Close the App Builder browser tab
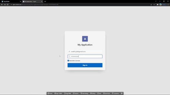 (20, 2)
